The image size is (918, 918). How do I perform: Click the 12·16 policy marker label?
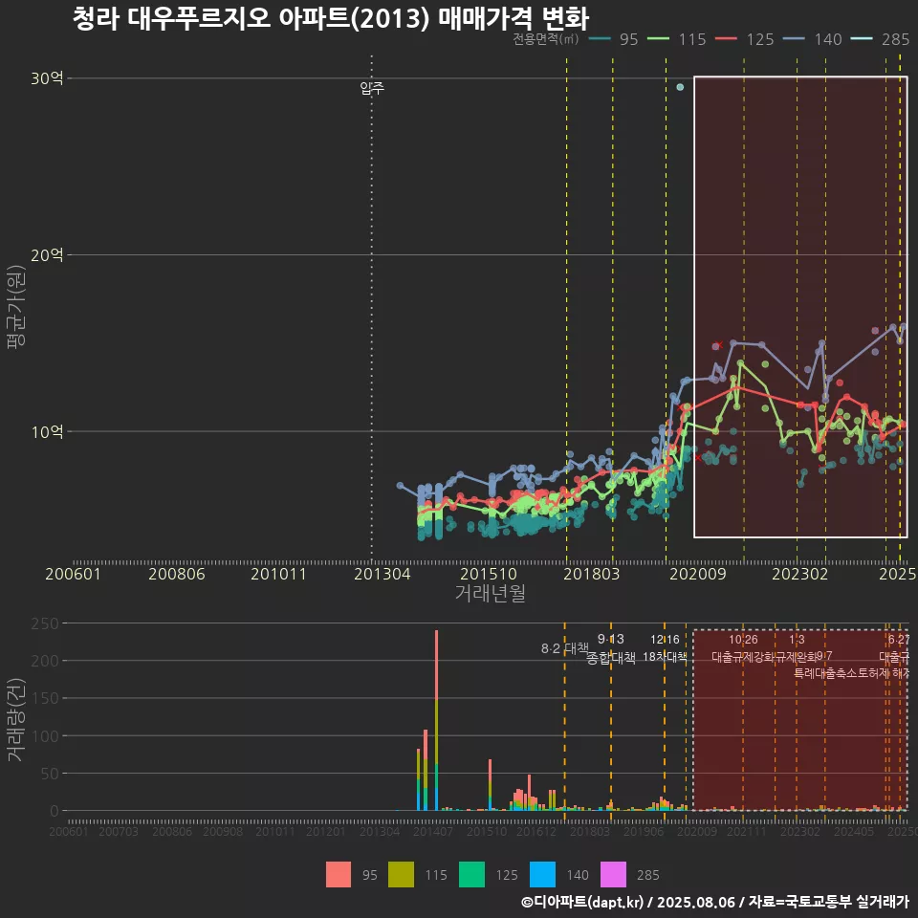click(x=665, y=640)
